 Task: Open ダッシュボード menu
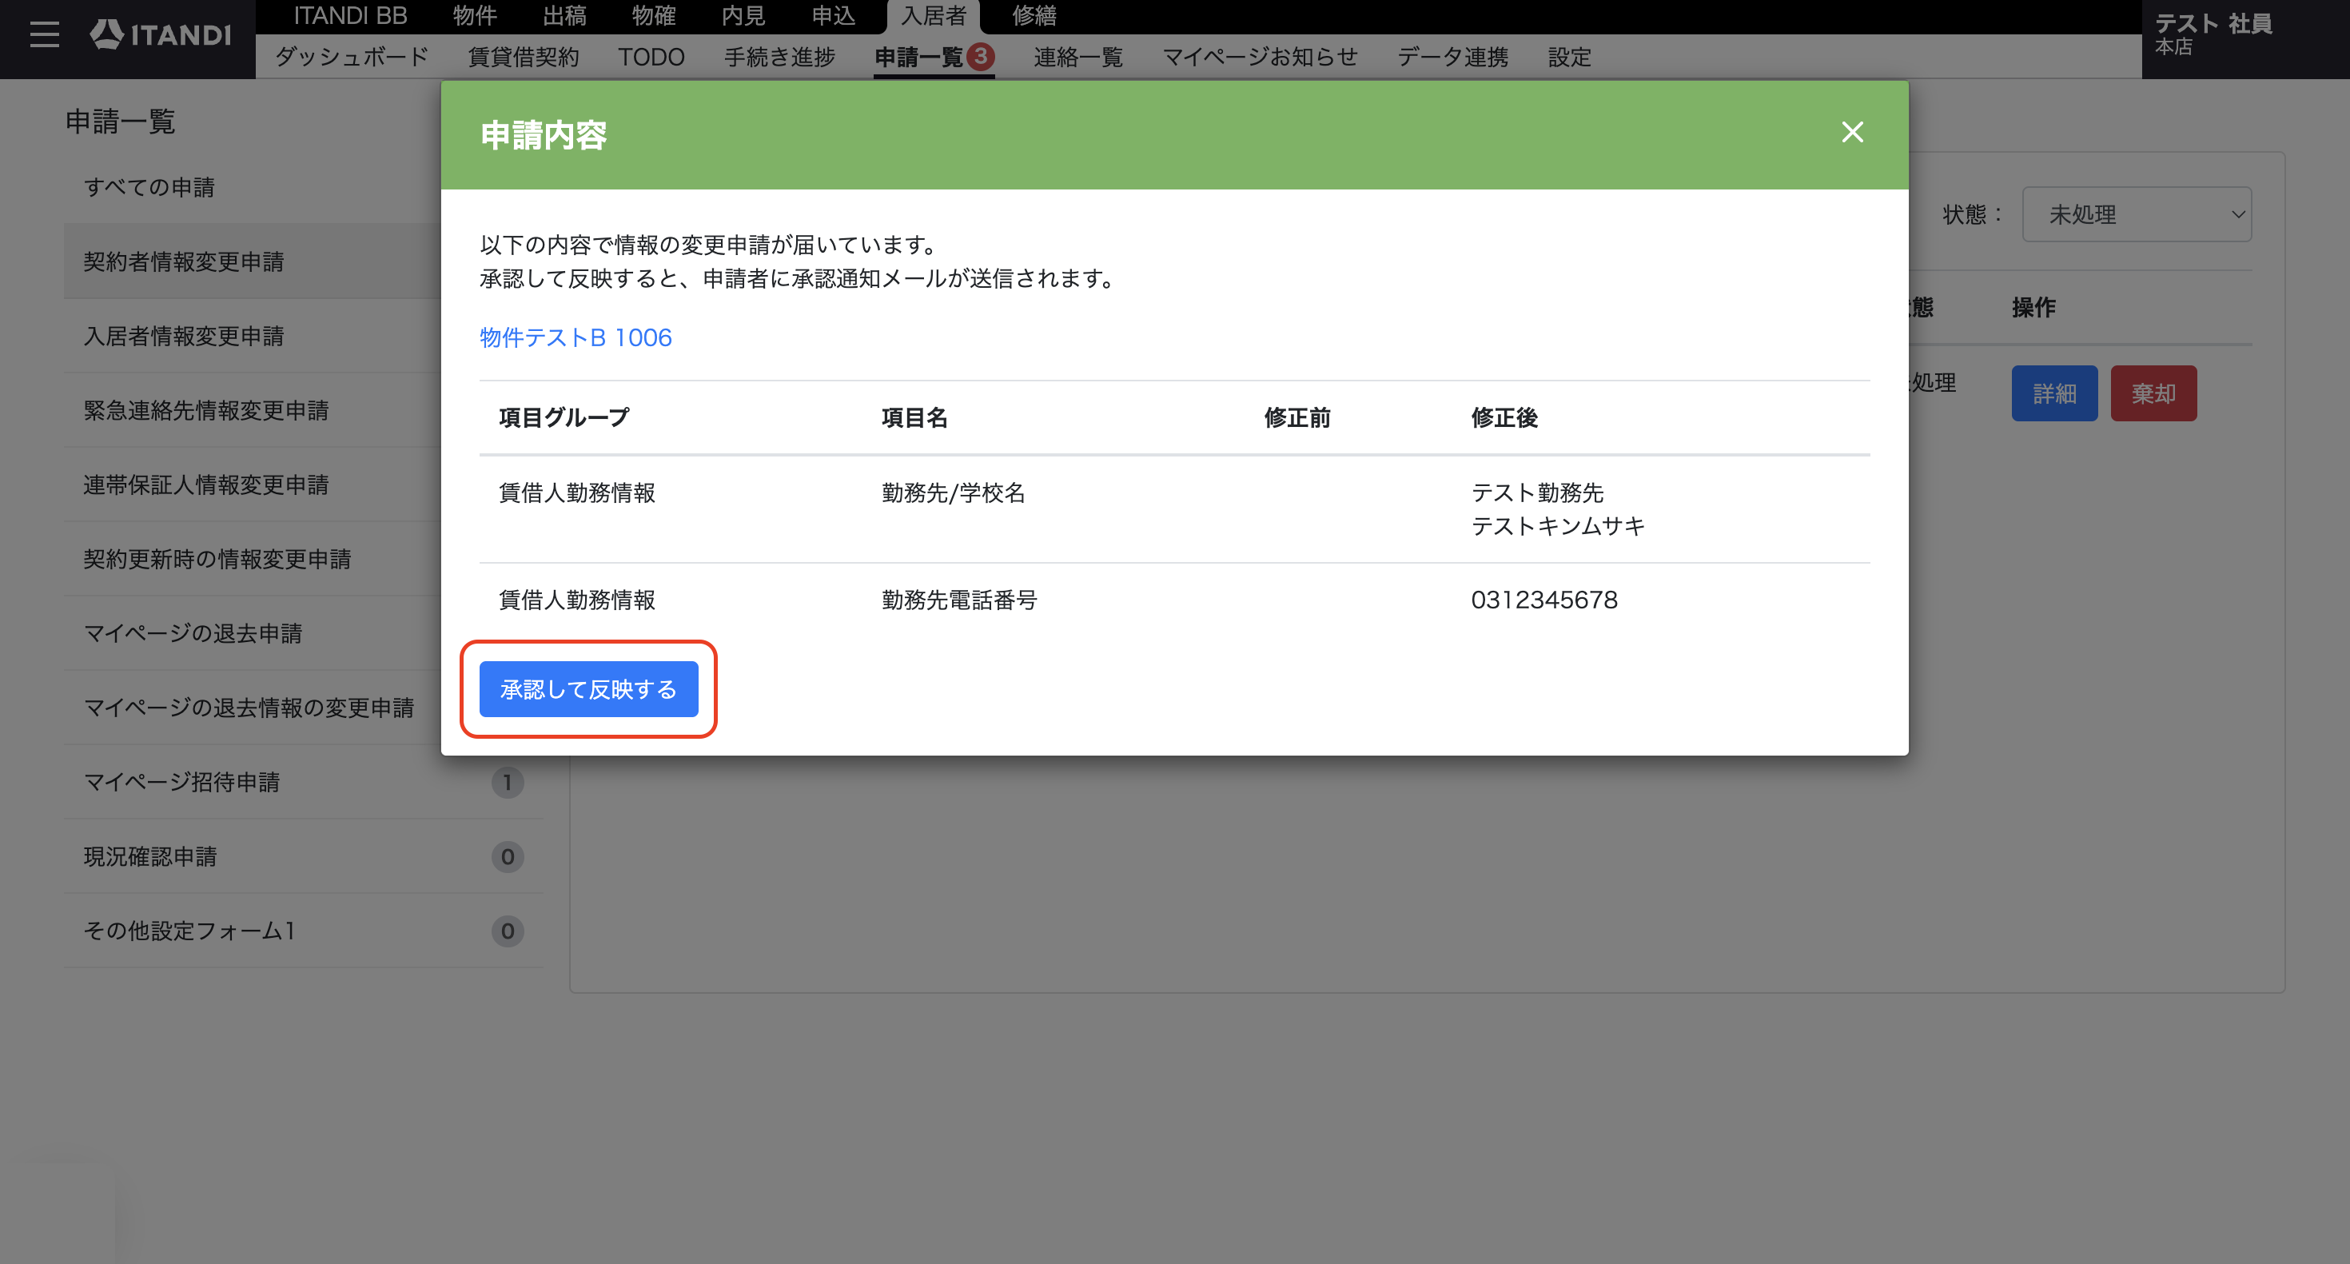352,58
